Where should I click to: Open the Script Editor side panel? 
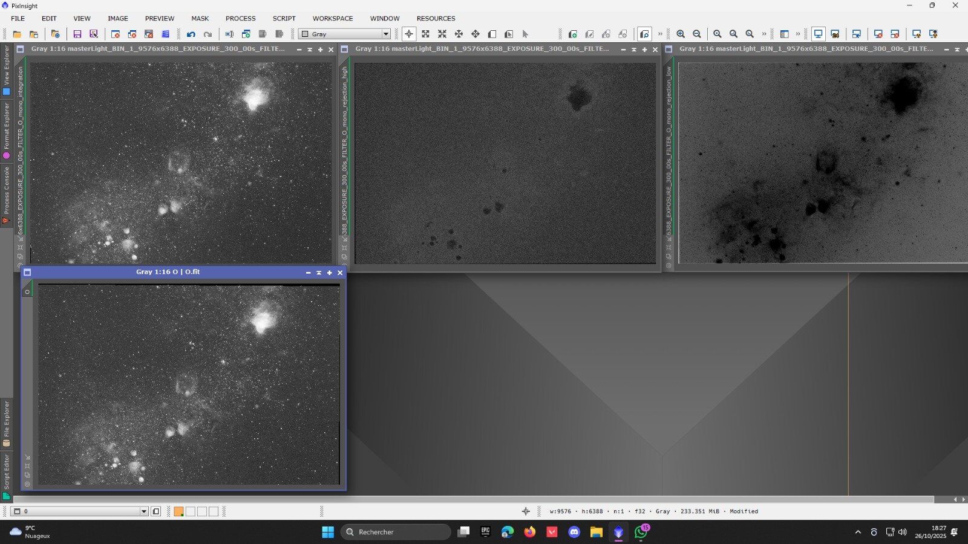click(x=7, y=476)
